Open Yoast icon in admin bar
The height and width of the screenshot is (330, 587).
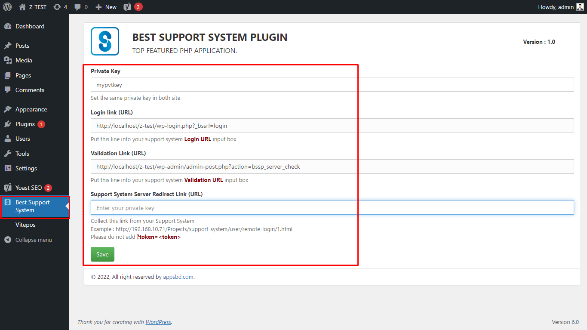point(127,7)
